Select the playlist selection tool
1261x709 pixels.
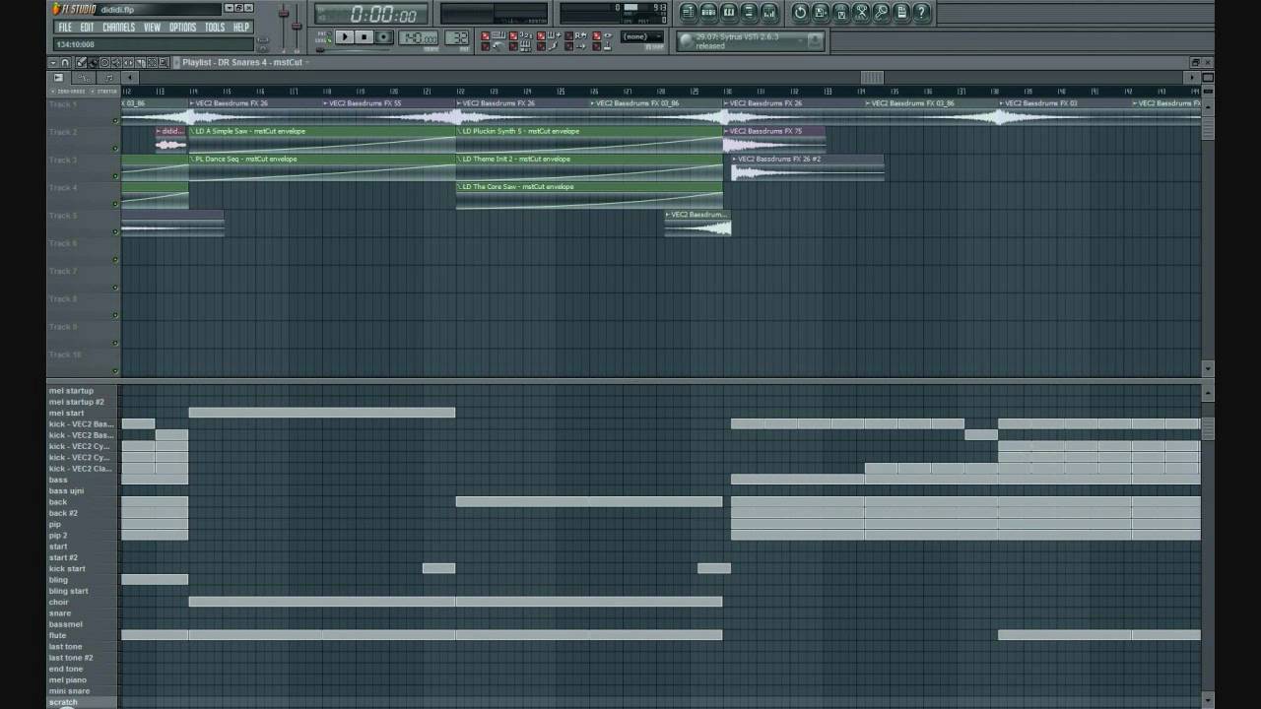point(152,62)
